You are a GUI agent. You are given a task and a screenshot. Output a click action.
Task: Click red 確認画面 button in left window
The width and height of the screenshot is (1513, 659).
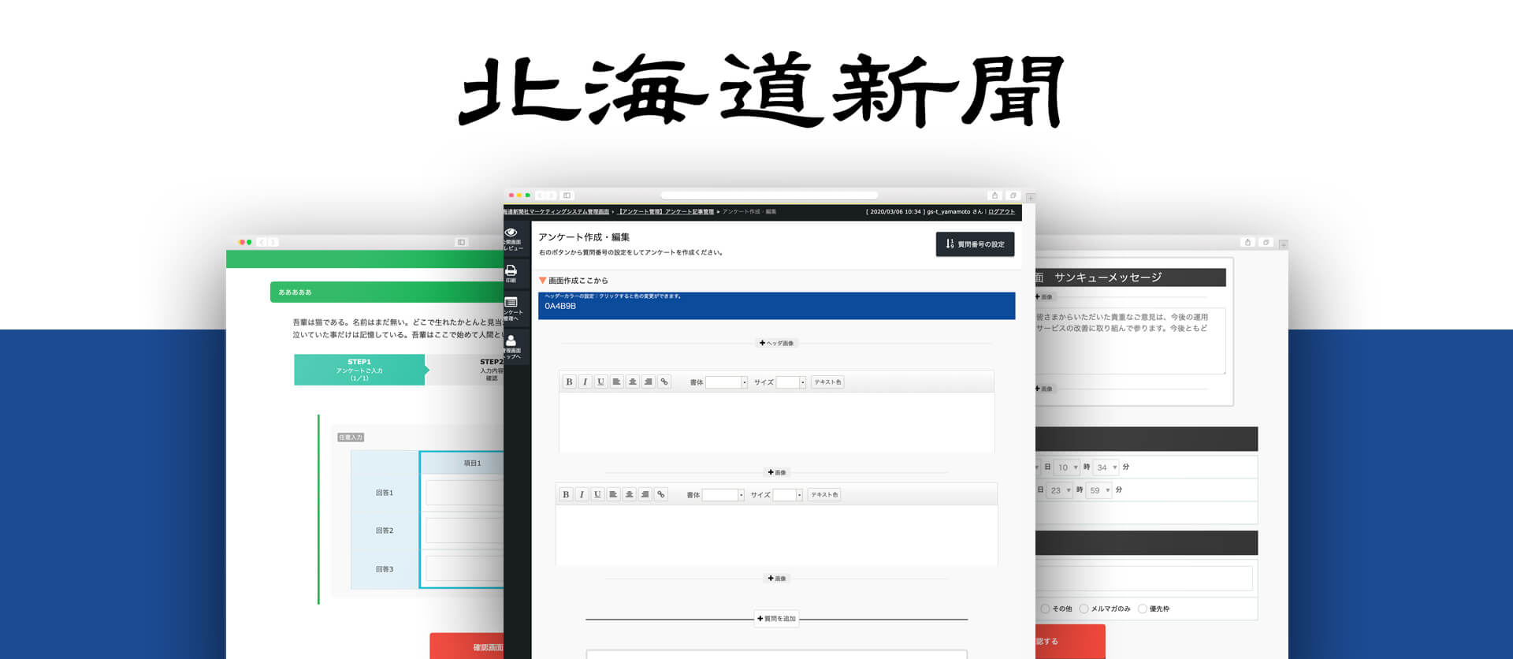coord(467,646)
